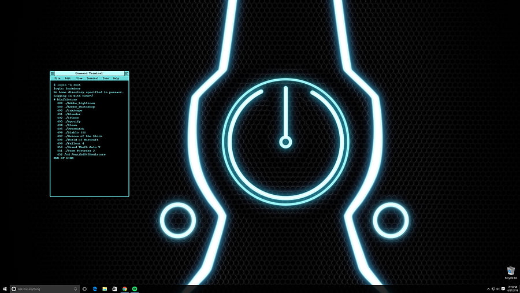Click the './Spotify' terminal line
520x293 pixels.
point(69,121)
